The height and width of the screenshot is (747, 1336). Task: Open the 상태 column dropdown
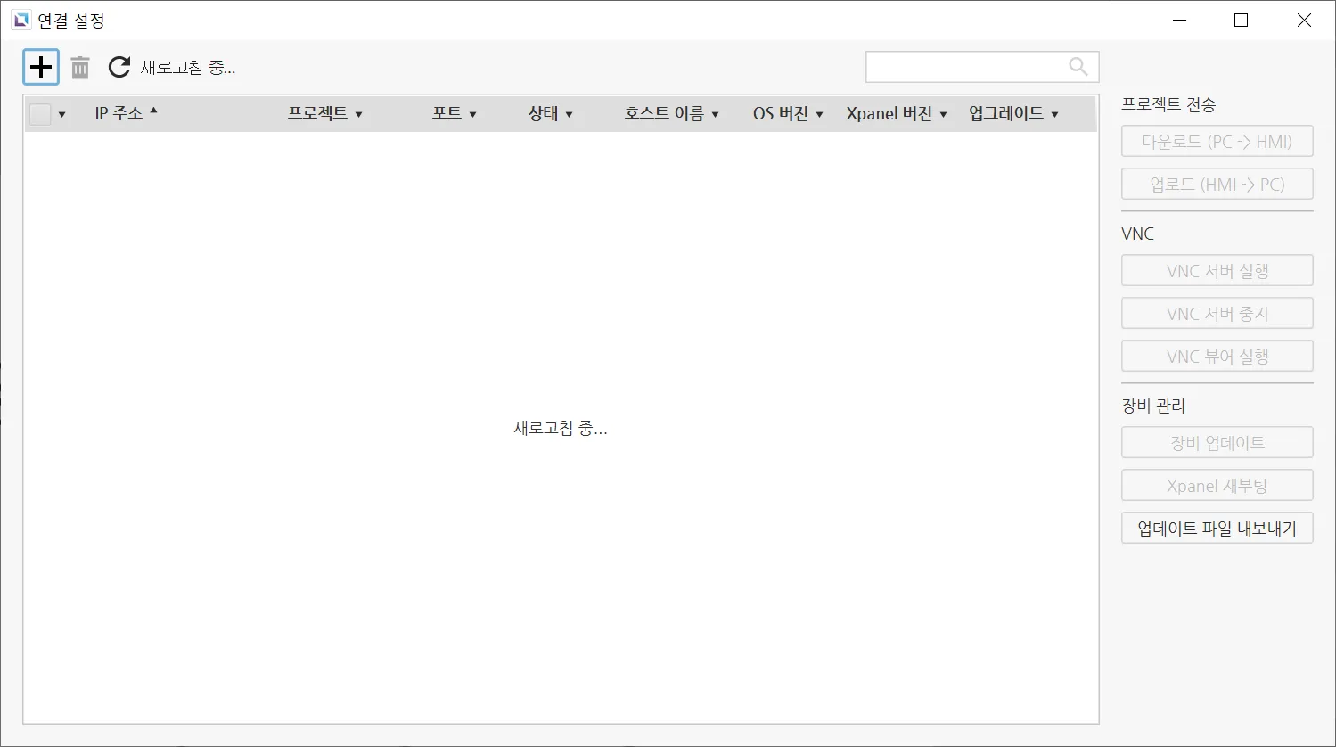tap(570, 114)
